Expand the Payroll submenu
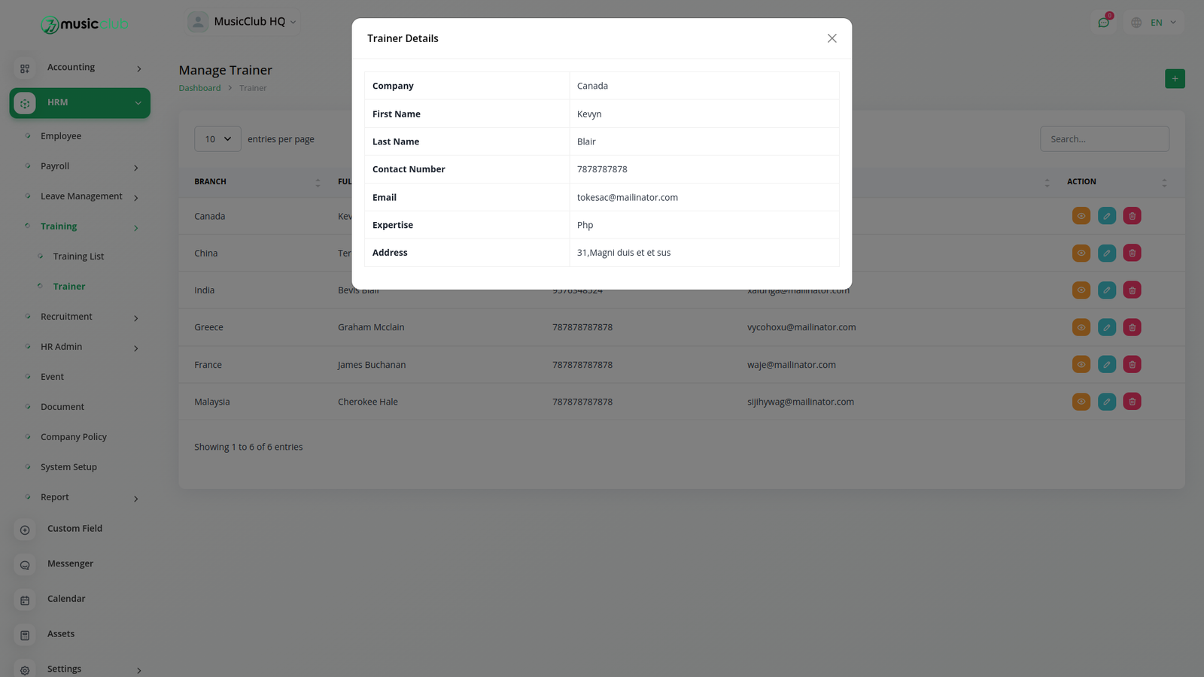 click(81, 166)
